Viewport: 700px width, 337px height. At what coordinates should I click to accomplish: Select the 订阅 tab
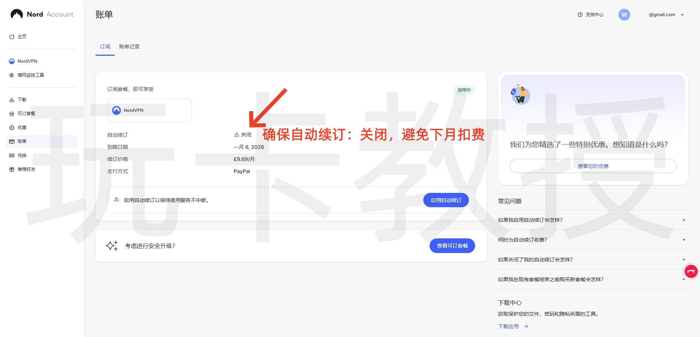(x=105, y=47)
